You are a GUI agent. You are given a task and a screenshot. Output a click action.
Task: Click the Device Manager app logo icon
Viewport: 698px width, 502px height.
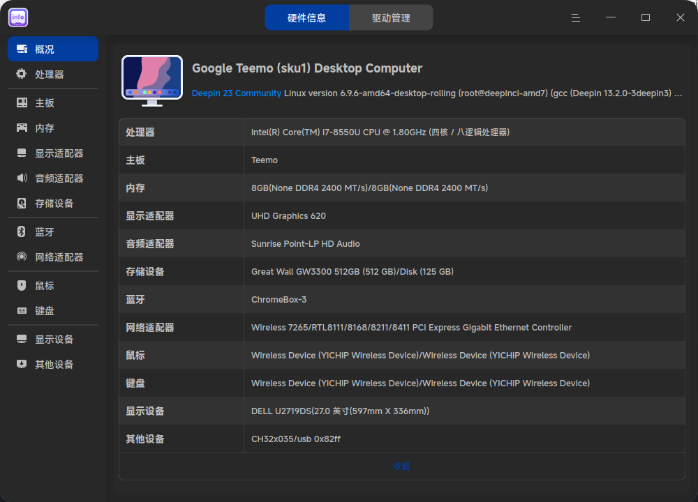(18, 17)
